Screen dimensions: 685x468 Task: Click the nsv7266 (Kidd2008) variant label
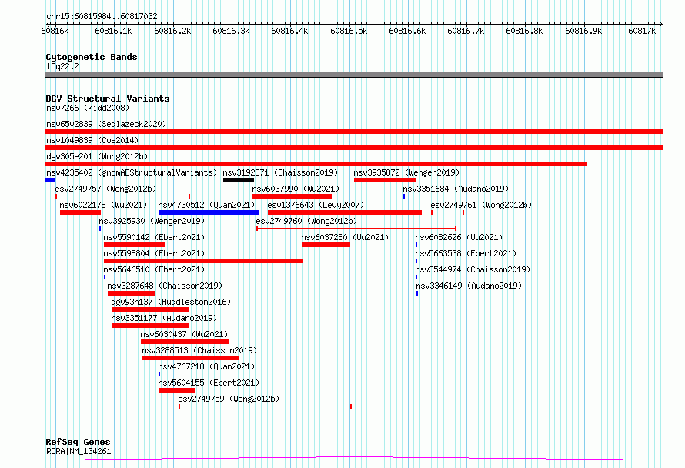pyautogui.click(x=88, y=108)
